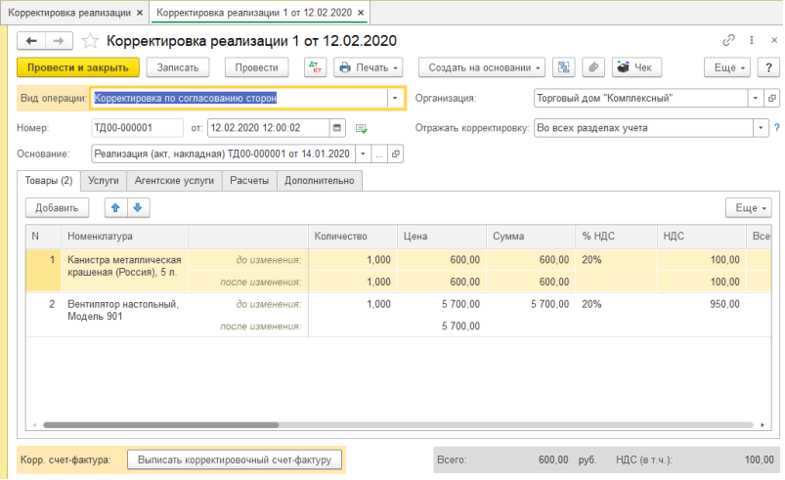
Task: Click ellipsis select button in Основание field
Action: pos(379,154)
